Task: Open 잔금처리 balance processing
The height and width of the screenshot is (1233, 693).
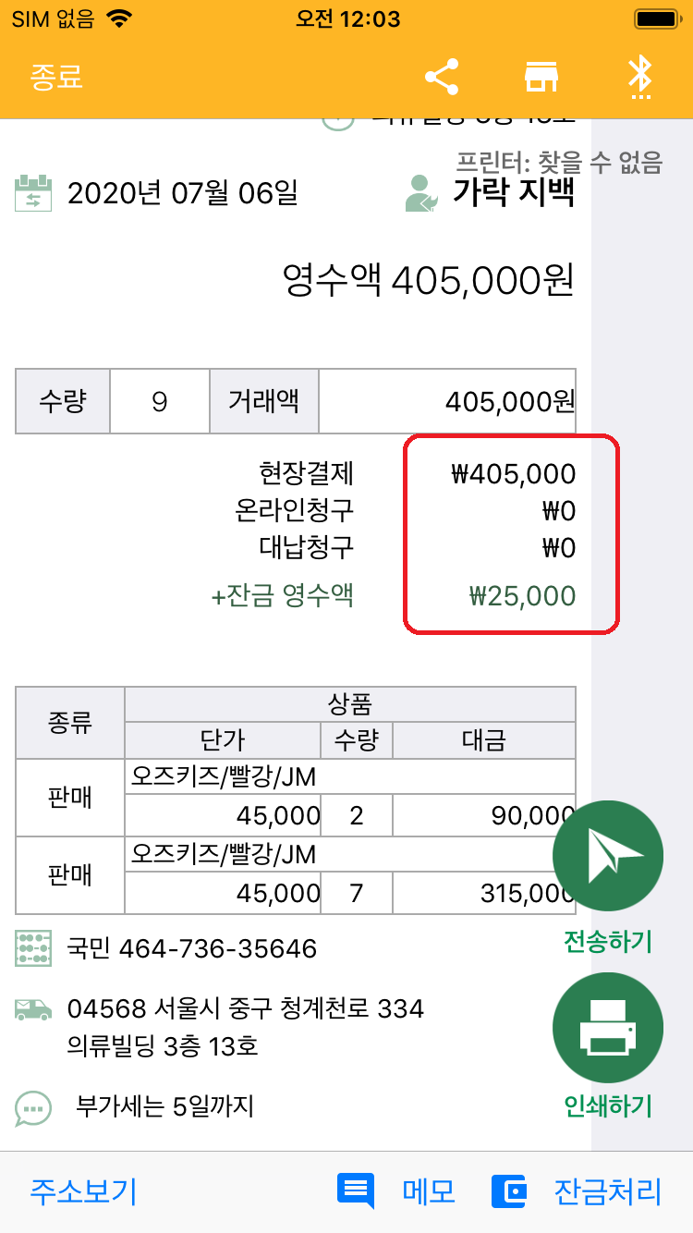Action: 607,1191
